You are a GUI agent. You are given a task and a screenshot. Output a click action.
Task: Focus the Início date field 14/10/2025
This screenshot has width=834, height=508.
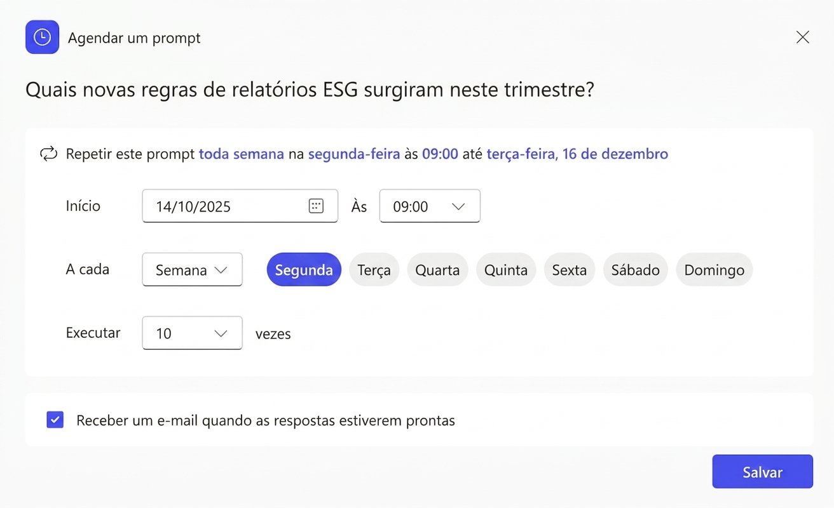pos(240,206)
